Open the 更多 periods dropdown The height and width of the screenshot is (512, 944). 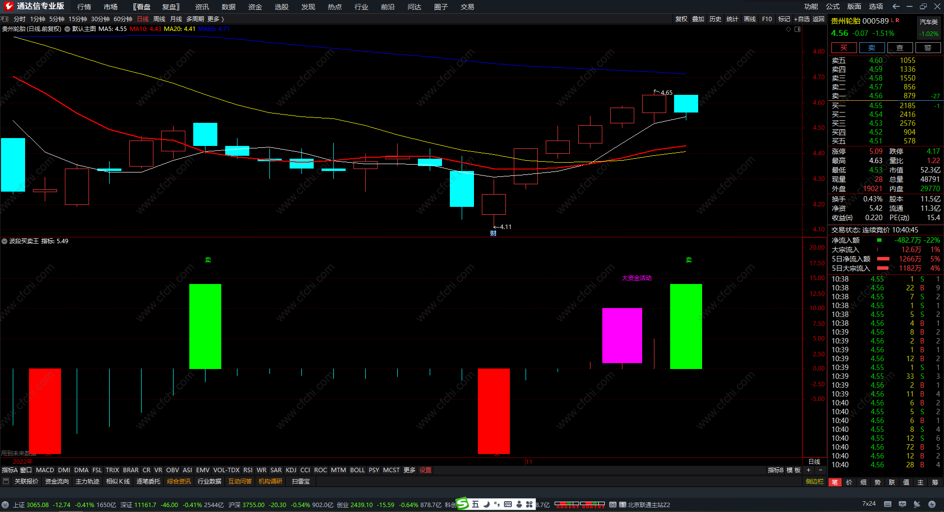point(216,19)
